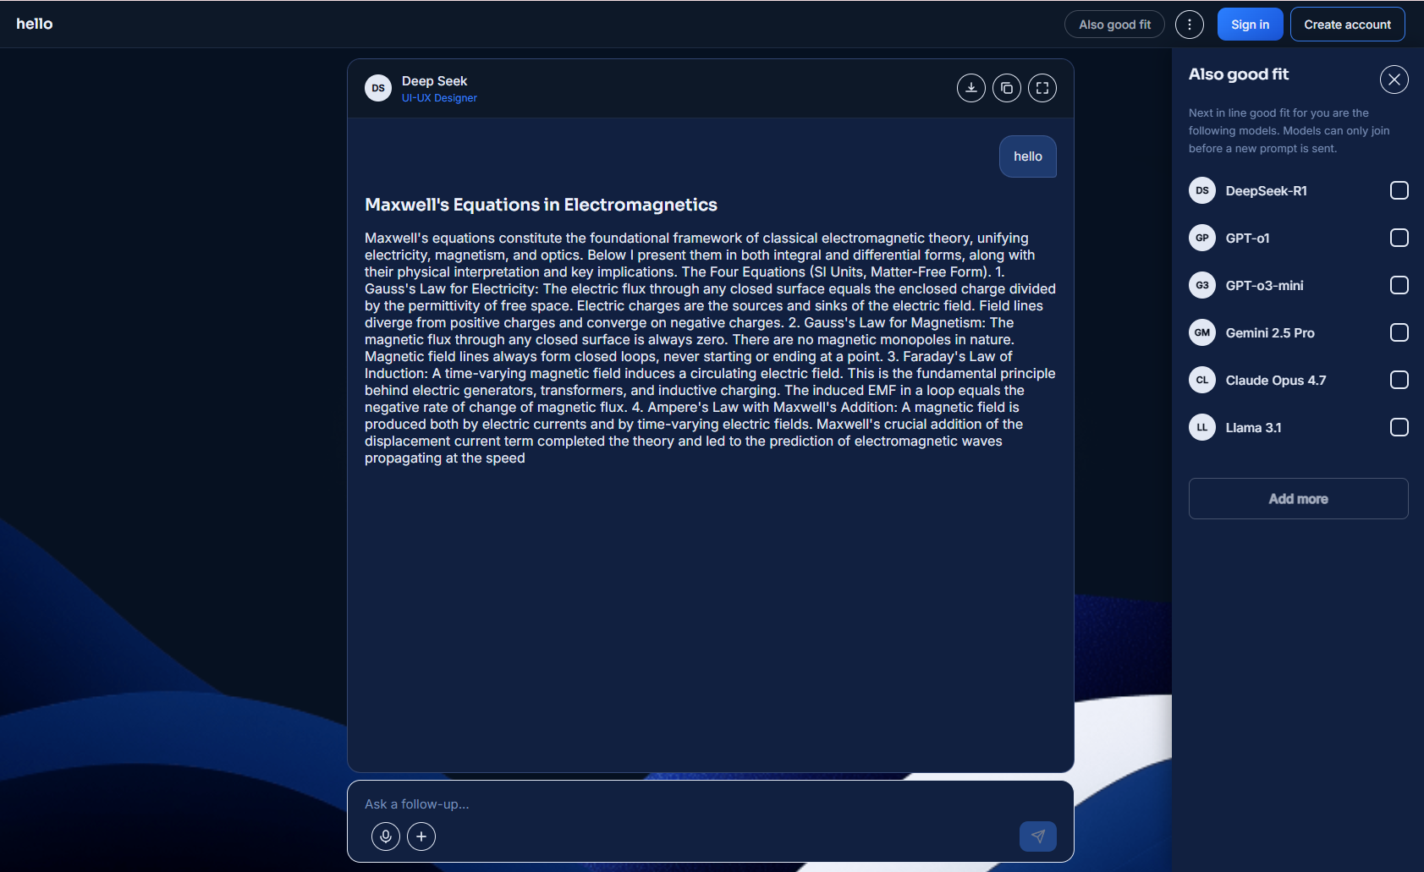Click the Deep Seek name in chat header

click(434, 81)
